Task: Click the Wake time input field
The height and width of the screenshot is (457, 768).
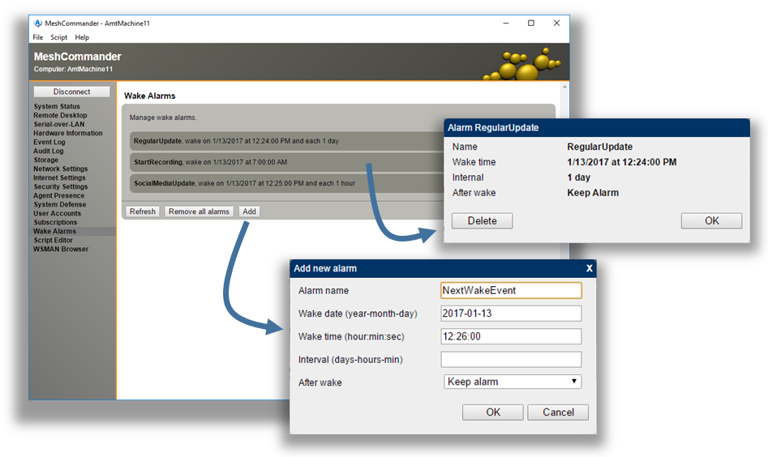Action: coord(511,336)
